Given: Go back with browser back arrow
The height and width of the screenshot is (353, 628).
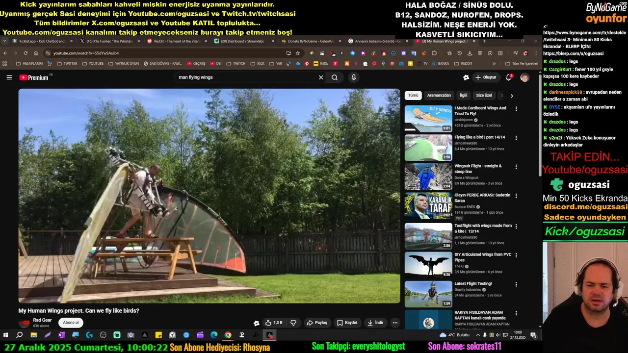Looking at the screenshot, I should pyautogui.click(x=5, y=53).
